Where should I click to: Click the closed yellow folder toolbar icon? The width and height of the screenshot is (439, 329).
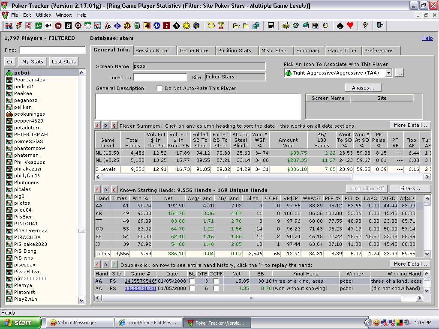click(246, 26)
